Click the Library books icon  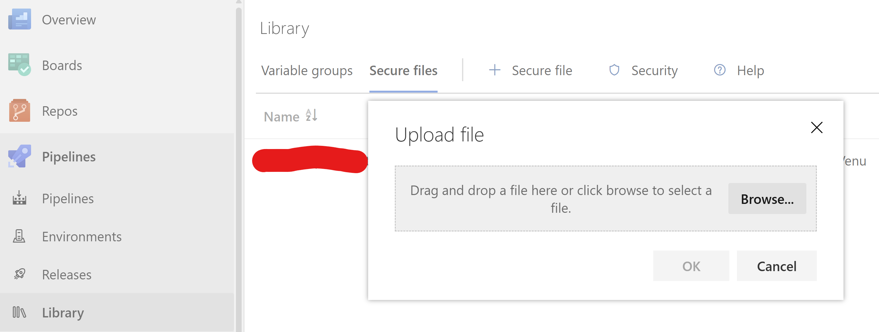19,312
